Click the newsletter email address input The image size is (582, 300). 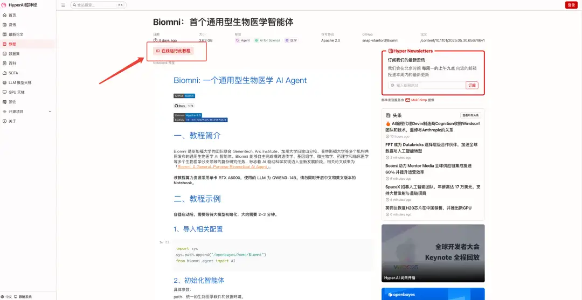point(427,85)
